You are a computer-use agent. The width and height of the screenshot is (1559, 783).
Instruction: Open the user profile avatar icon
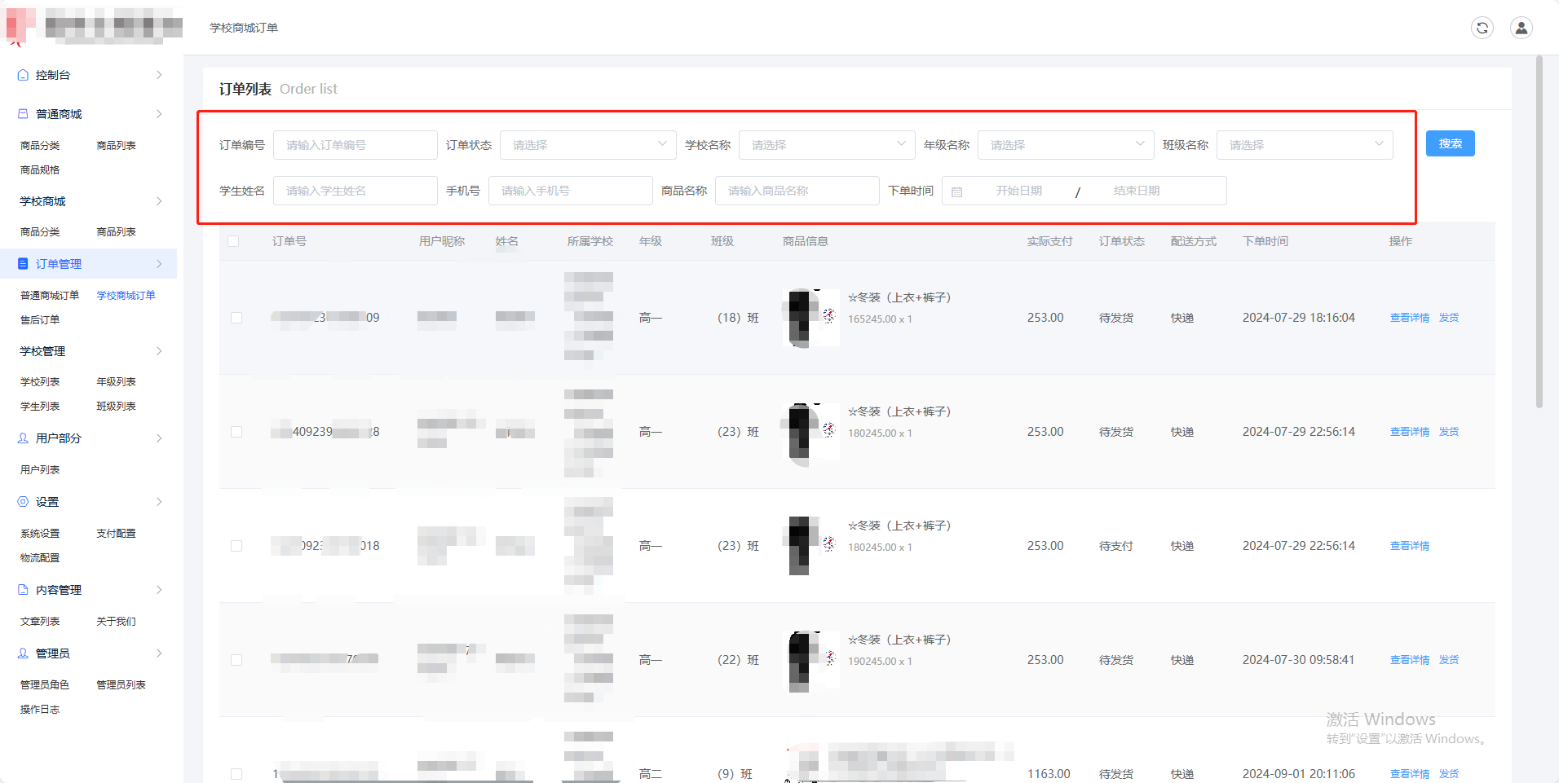pos(1521,28)
